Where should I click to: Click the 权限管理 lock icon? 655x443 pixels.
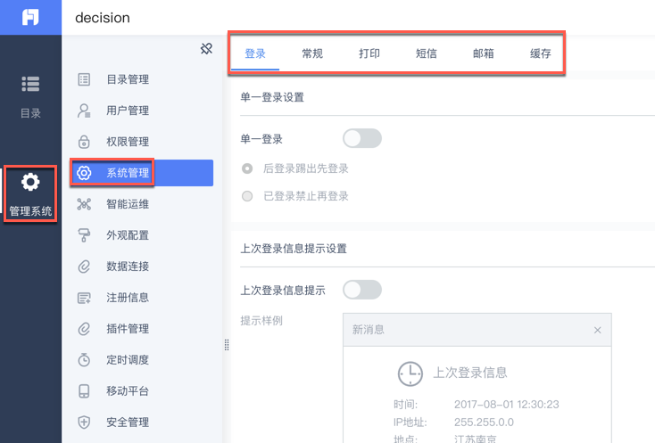coord(85,142)
